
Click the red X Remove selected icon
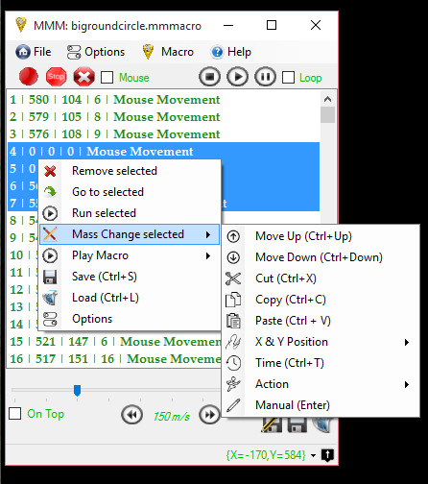pos(50,171)
